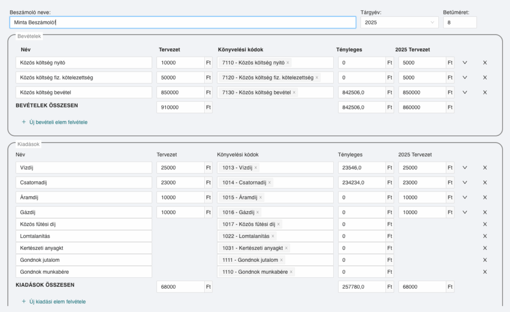The height and width of the screenshot is (312, 510).
Task: Remove the Közös költség bevétel row
Action: pos(485,93)
